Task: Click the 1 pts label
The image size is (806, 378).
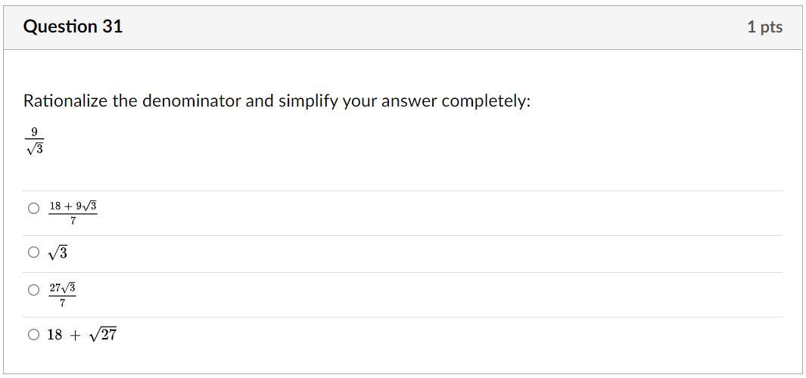Action: 764,27
